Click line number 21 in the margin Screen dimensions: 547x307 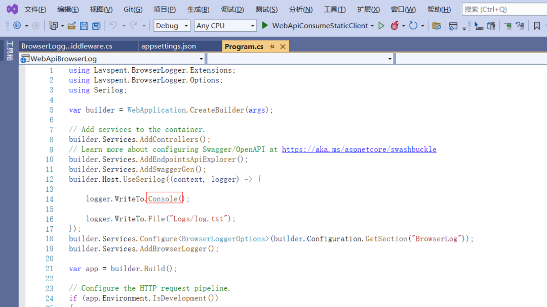[x=49, y=269]
